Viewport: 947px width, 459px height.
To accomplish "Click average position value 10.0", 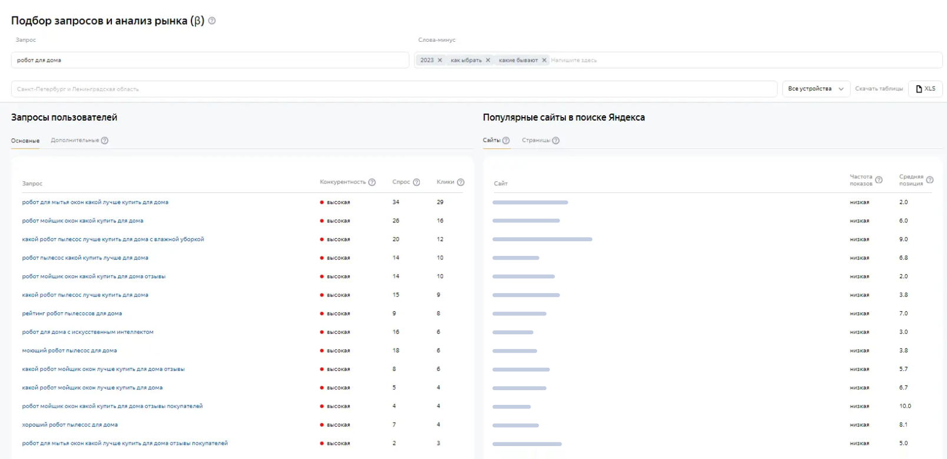I will coord(905,406).
